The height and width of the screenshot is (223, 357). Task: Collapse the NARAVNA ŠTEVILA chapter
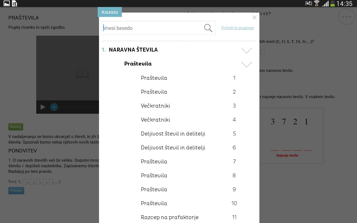tap(246, 50)
